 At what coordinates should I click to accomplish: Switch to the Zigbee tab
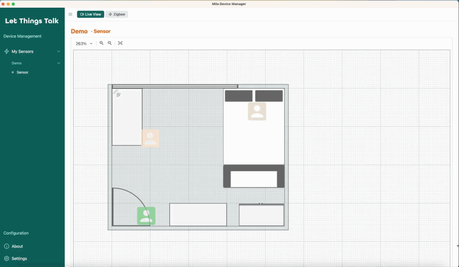point(117,14)
